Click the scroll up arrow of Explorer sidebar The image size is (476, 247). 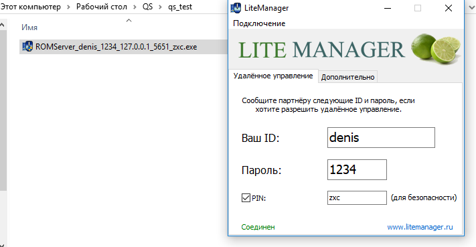(x=2, y=25)
